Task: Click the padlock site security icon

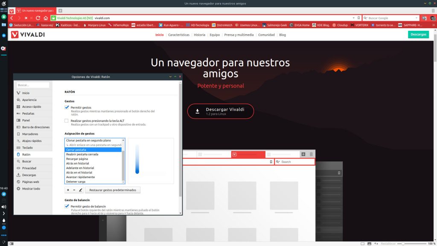Action: point(53,18)
